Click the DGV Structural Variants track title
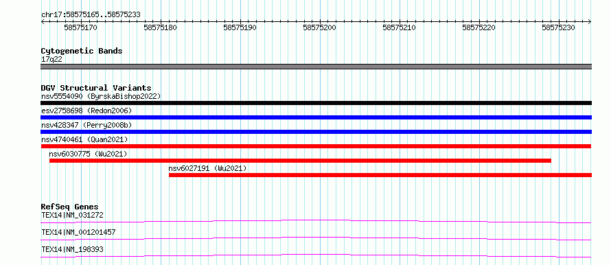The image size is (611, 265). point(96,88)
